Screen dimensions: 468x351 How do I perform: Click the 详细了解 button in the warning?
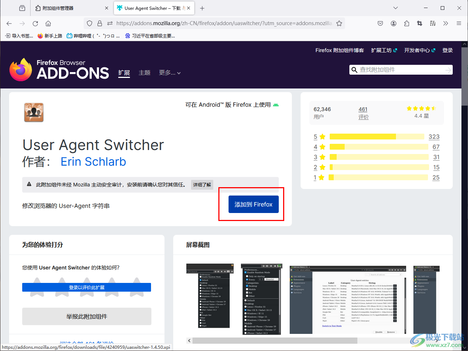pyautogui.click(x=202, y=185)
